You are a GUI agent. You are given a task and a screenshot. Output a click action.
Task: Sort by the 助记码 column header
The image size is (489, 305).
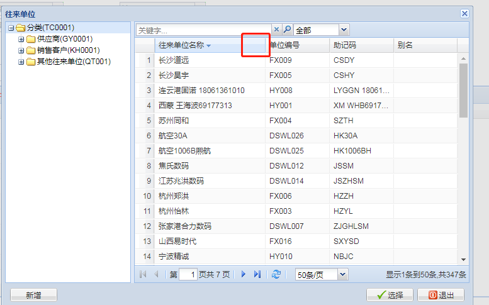[x=361, y=45]
